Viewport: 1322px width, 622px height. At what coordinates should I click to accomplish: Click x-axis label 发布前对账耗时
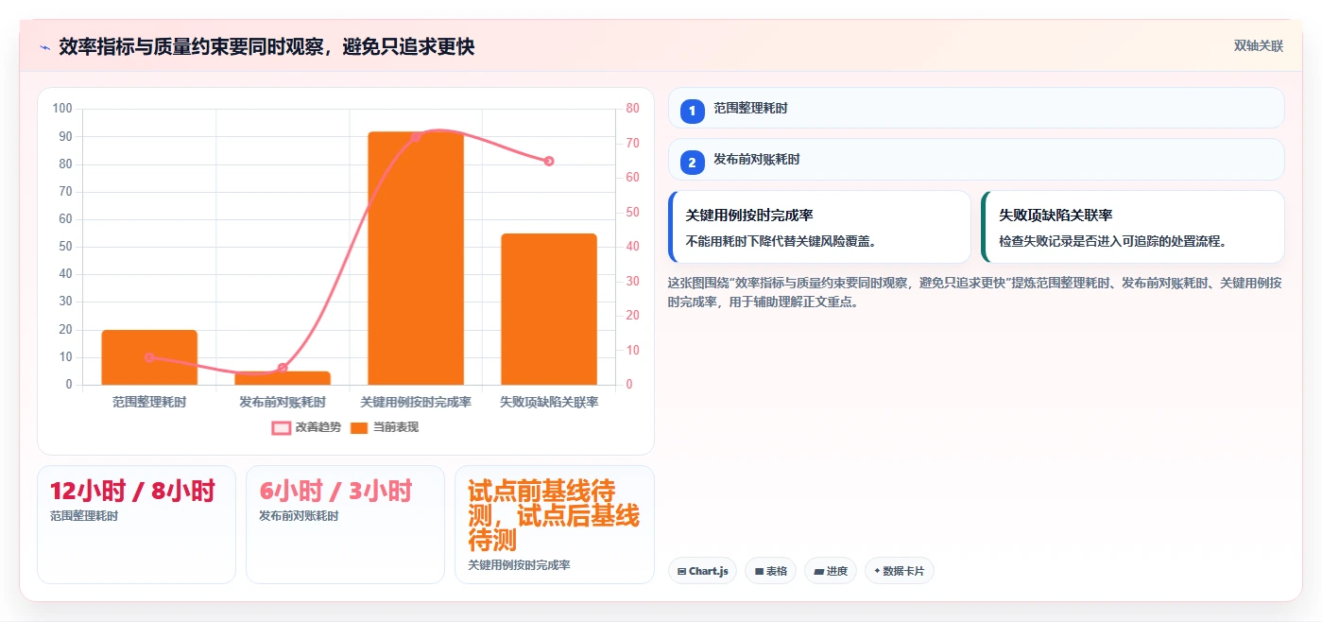[283, 402]
